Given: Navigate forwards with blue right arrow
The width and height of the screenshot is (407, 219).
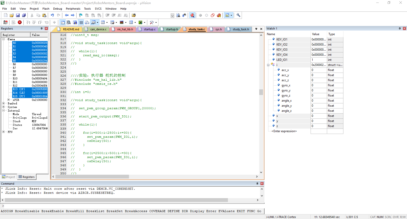Looking at the screenshot, I should (x=73, y=15).
